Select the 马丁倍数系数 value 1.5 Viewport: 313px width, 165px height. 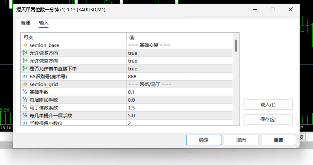click(x=131, y=108)
